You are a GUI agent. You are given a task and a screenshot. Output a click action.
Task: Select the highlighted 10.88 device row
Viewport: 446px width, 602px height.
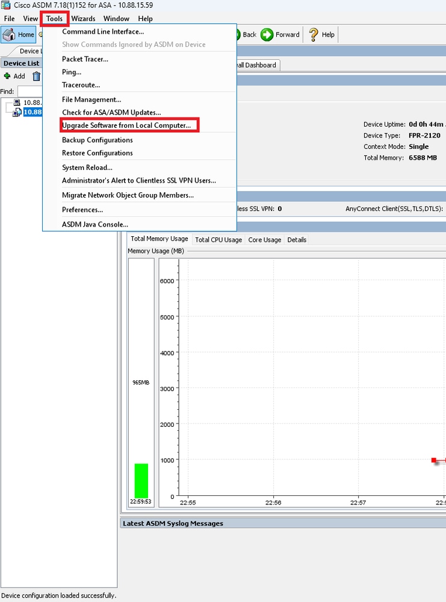pos(33,112)
